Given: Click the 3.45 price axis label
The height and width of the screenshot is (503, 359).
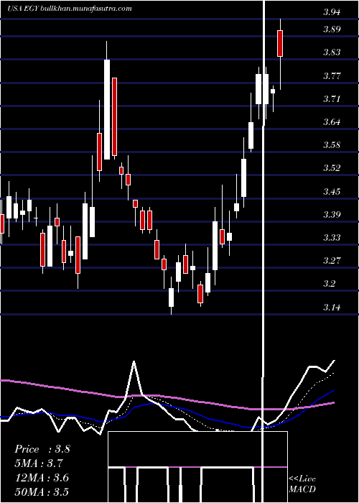Looking at the screenshot, I should pyautogui.click(x=332, y=192).
